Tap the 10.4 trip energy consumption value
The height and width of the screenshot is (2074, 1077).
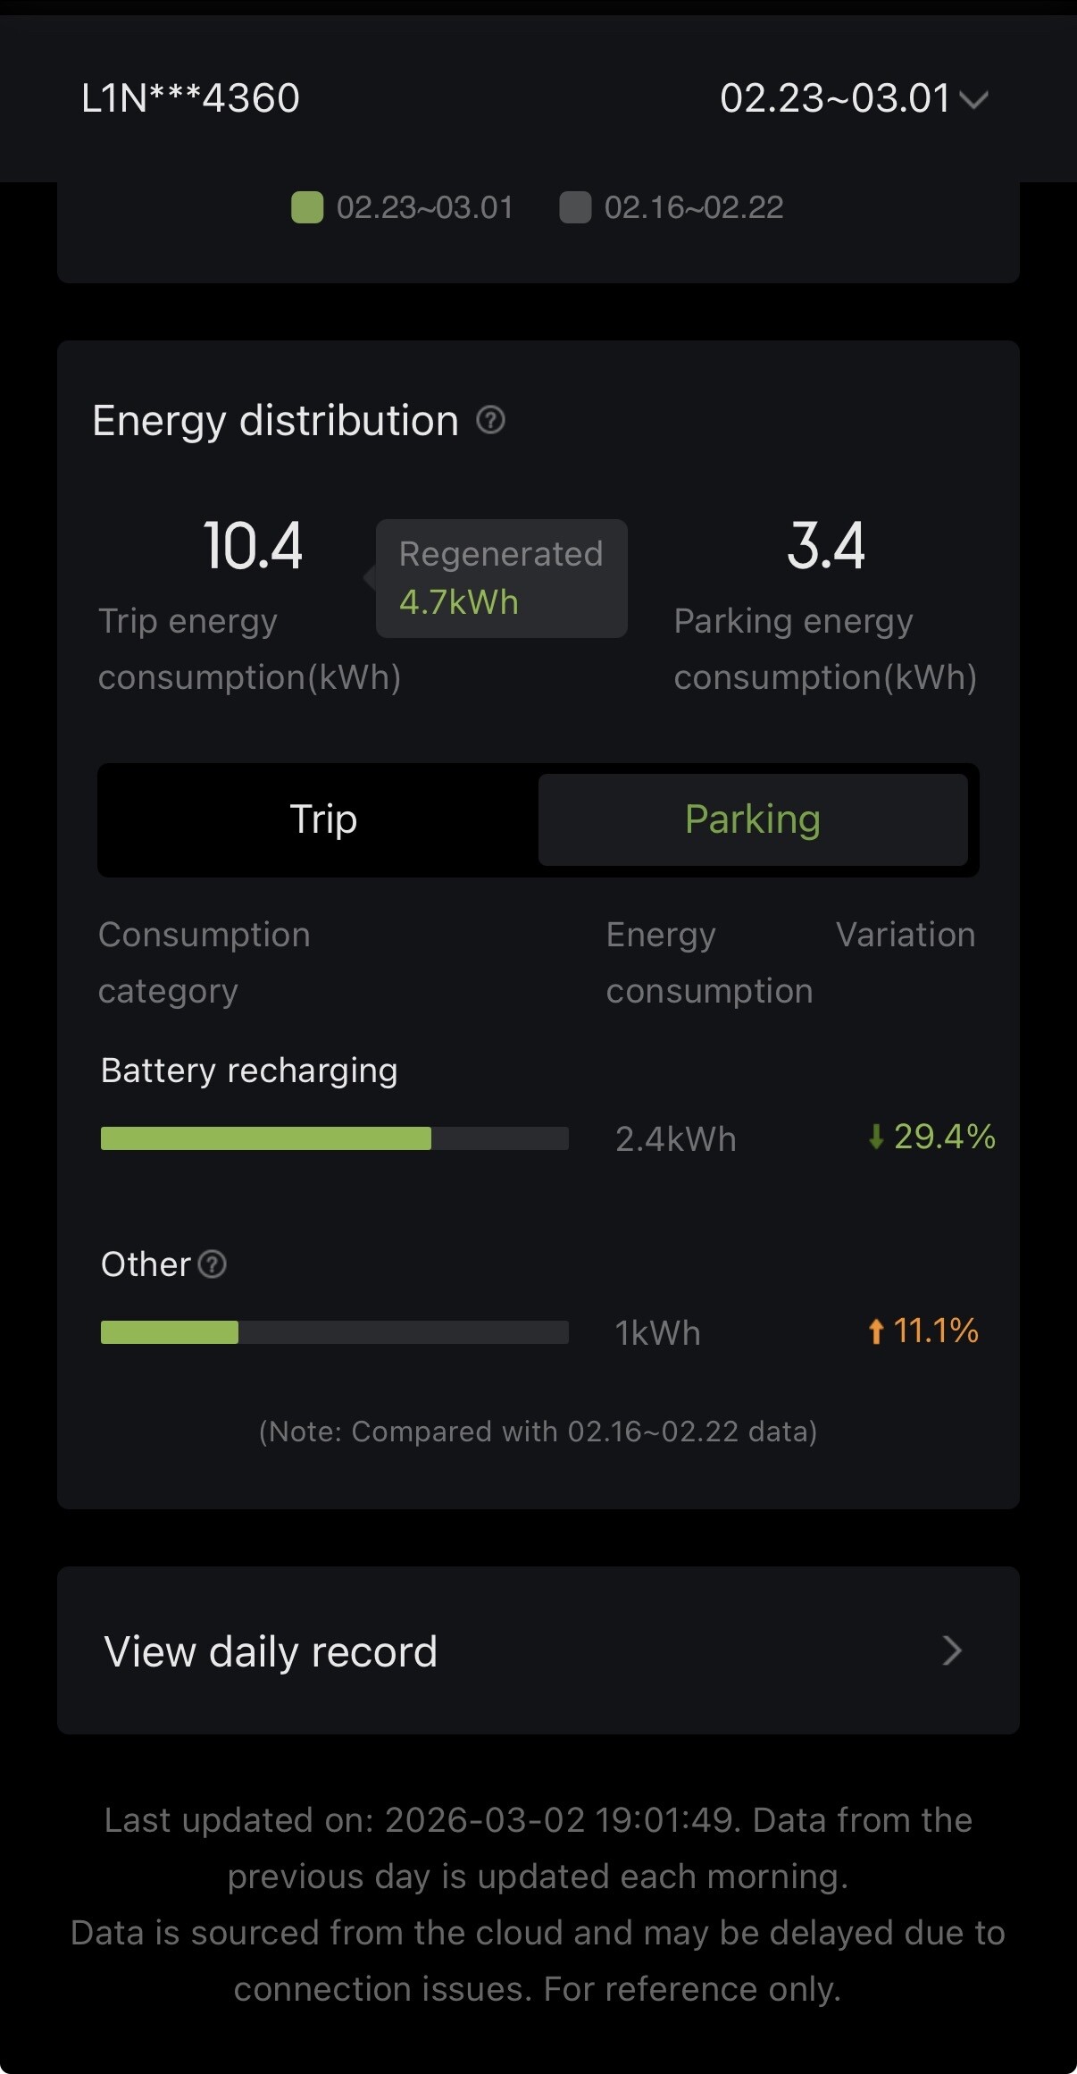(x=253, y=546)
